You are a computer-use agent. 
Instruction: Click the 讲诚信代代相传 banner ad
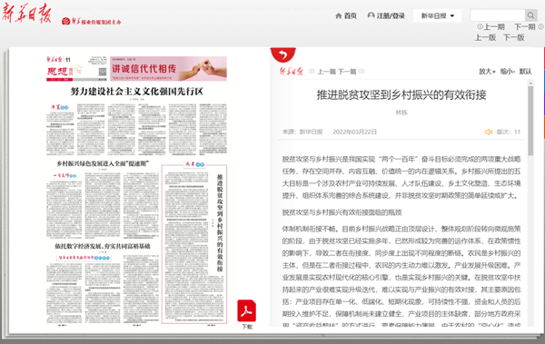click(168, 69)
